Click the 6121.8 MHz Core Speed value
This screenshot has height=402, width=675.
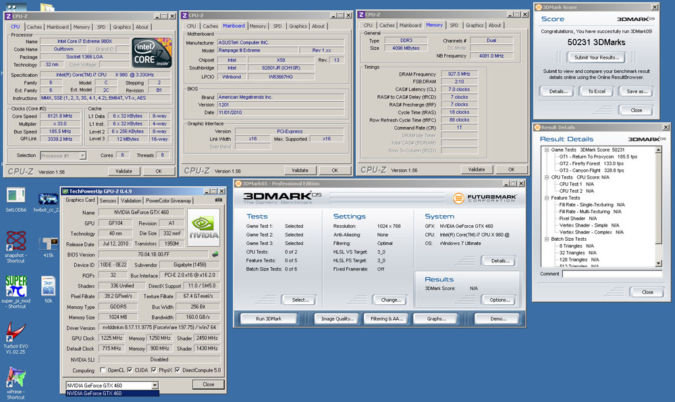60,116
